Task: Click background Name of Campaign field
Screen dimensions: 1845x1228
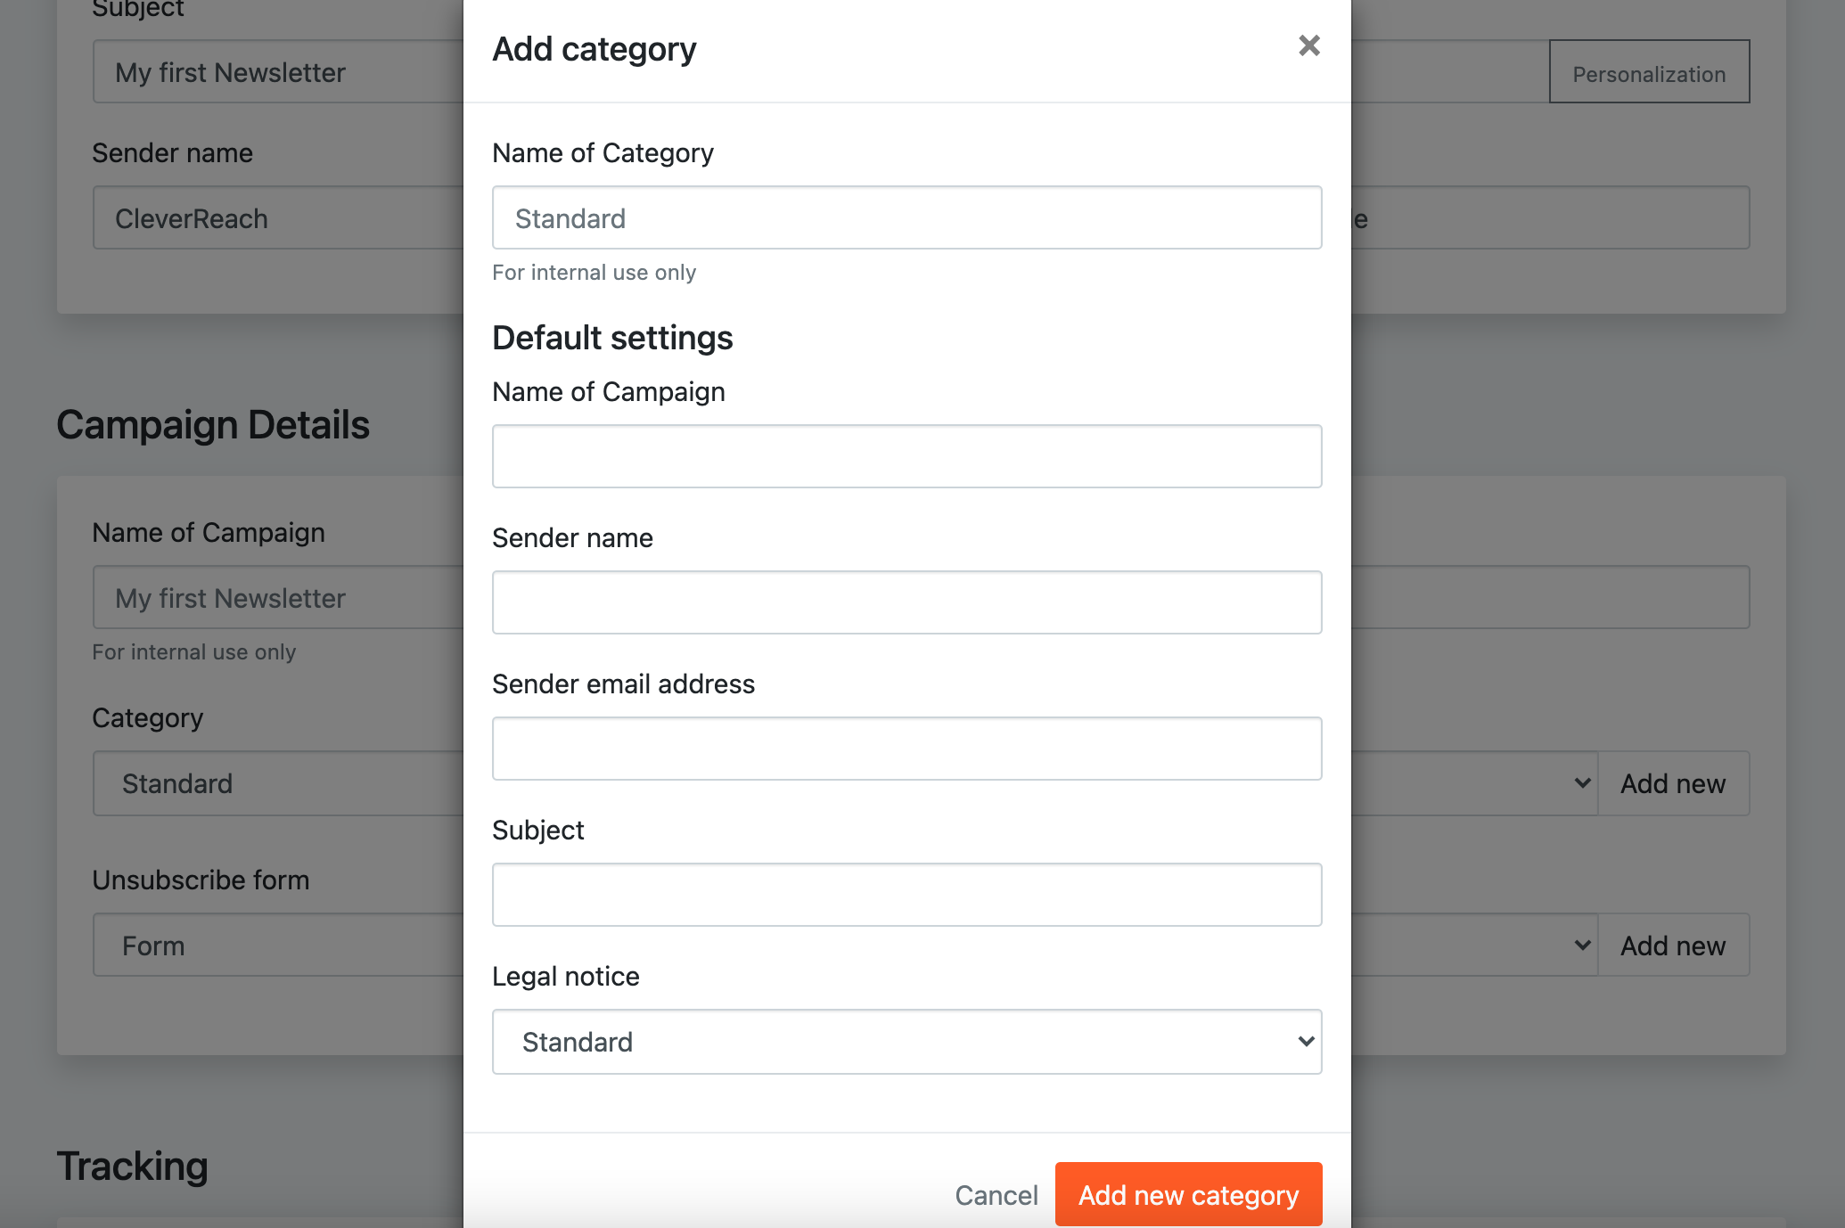Action: [x=278, y=598]
